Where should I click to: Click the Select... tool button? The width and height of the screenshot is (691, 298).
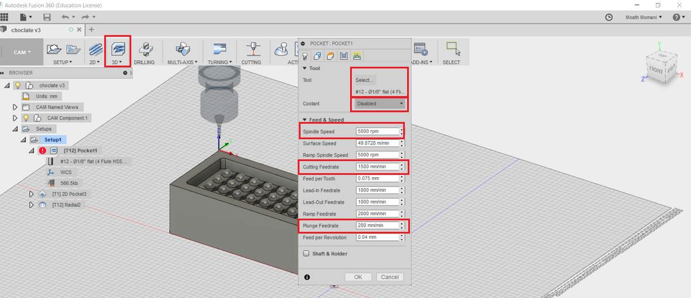pos(365,80)
